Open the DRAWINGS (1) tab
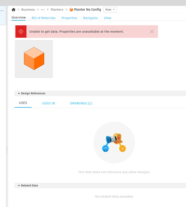The width and height of the screenshot is (186, 207). (81, 103)
